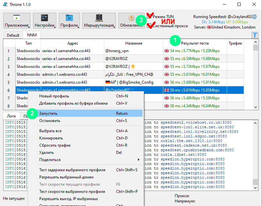Click the Обновление update button
This screenshot has width=262, height=206.
point(131,21)
